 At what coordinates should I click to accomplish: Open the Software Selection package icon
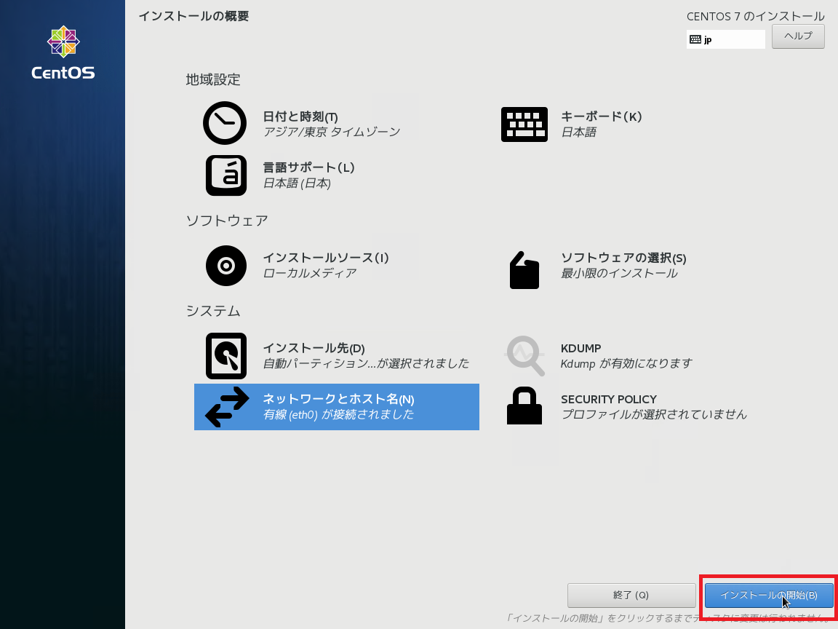(x=524, y=269)
